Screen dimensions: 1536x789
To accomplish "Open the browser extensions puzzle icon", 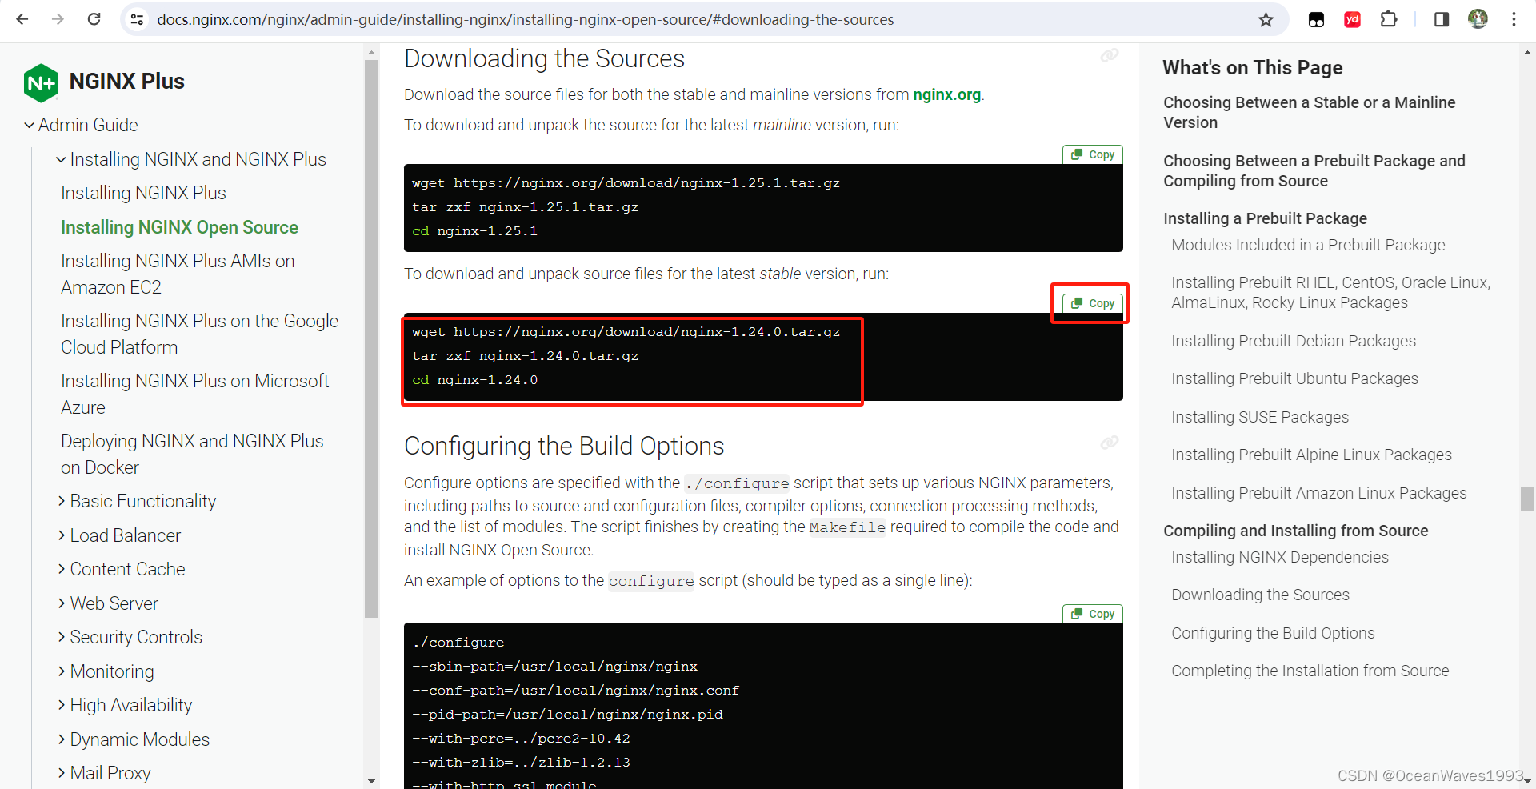I will point(1389,19).
